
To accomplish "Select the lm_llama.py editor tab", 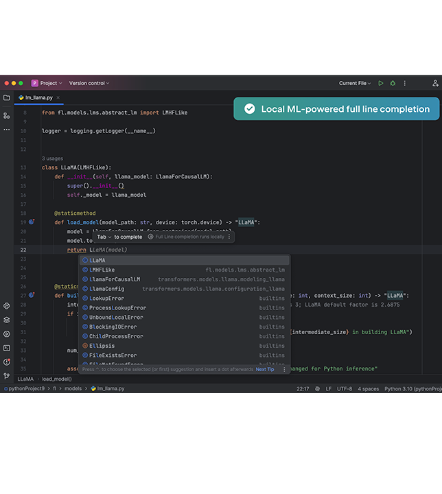I will (x=39, y=98).
